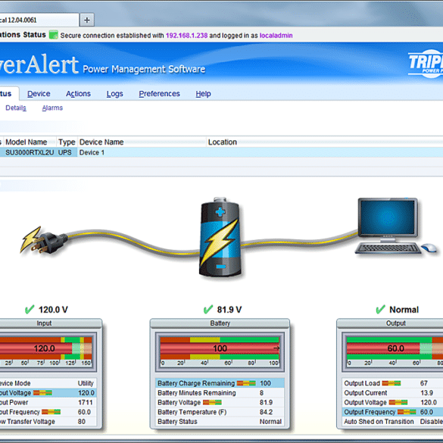The height and width of the screenshot is (443, 443).
Task: Open the Logs menu tab
Action: pyautogui.click(x=114, y=94)
